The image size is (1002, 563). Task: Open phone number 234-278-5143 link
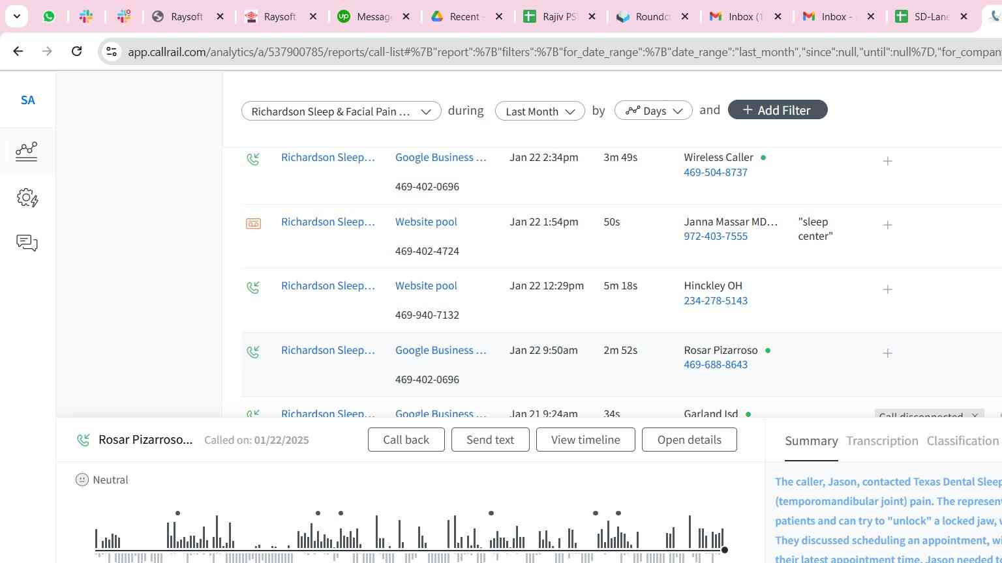point(716,300)
